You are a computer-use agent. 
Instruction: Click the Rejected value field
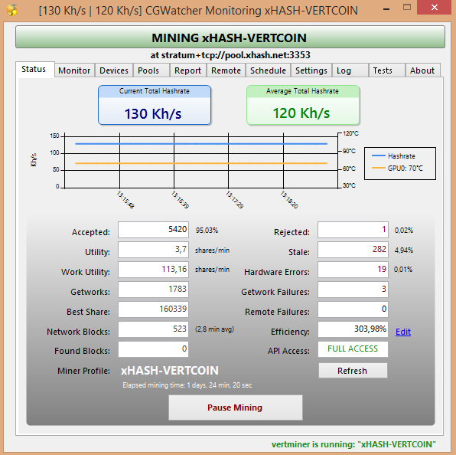click(353, 230)
